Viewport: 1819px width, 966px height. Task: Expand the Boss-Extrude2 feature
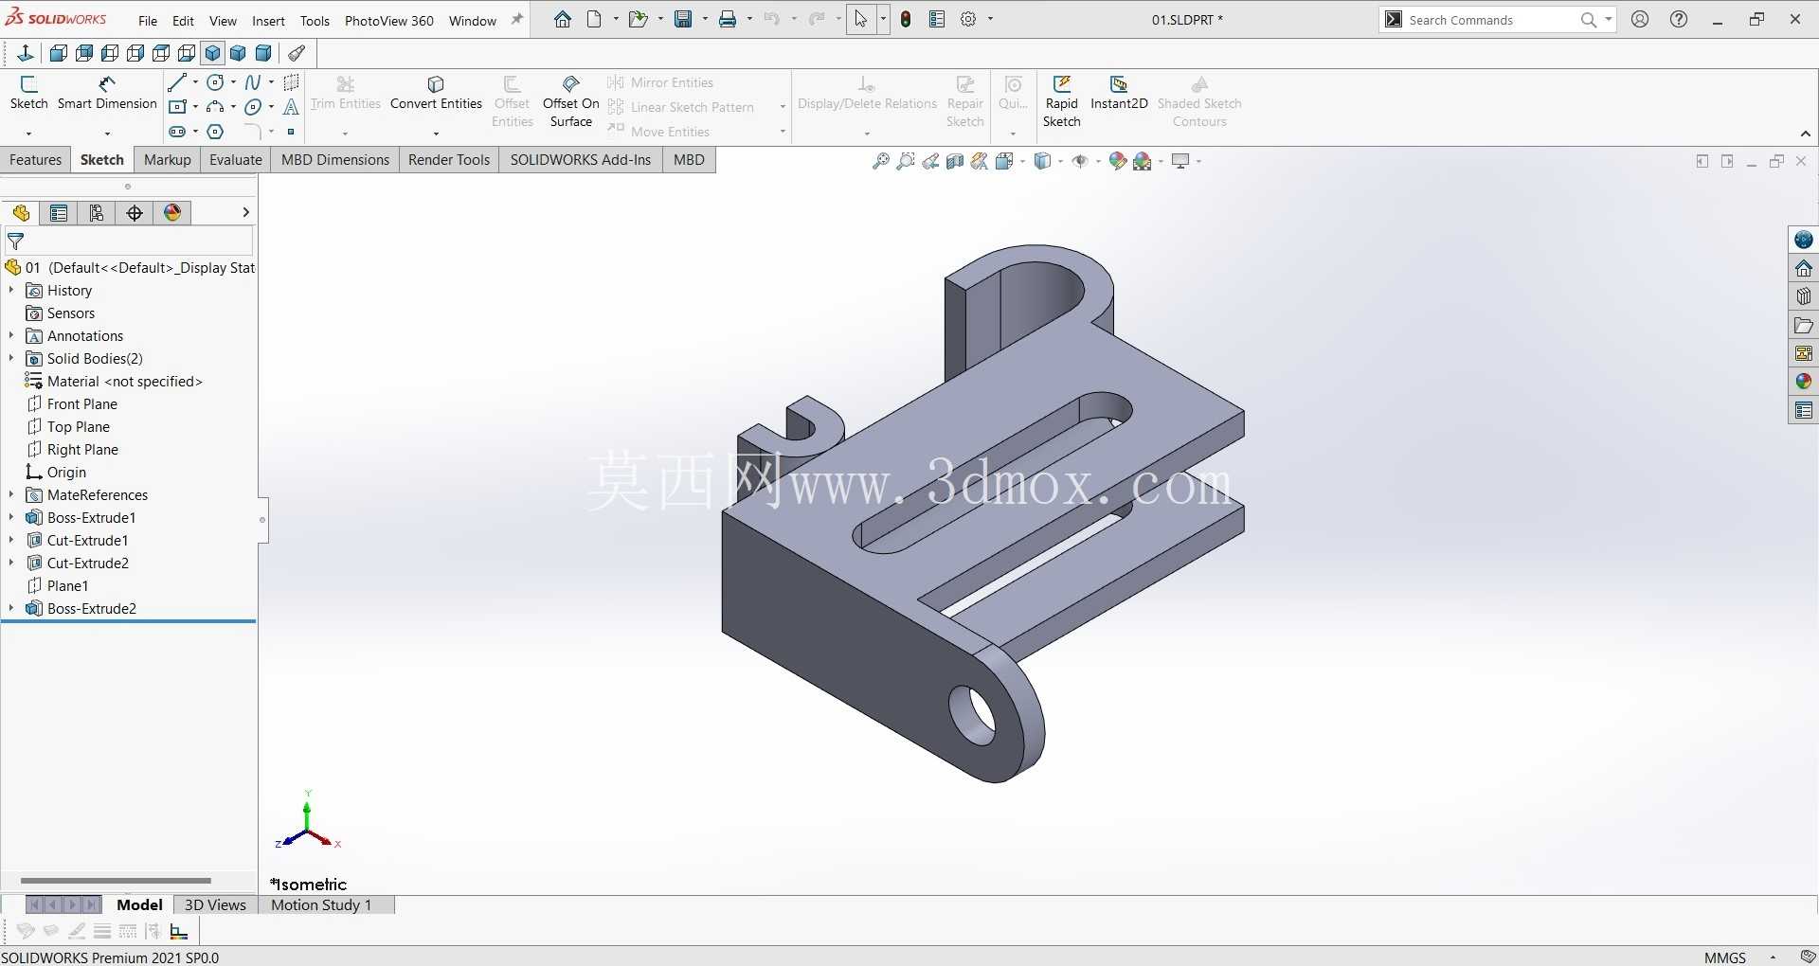point(11,608)
